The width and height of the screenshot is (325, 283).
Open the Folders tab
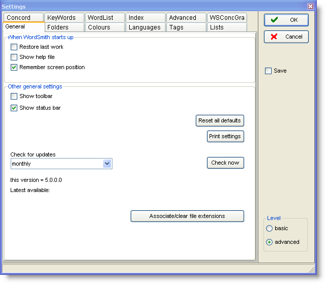[x=64, y=27]
